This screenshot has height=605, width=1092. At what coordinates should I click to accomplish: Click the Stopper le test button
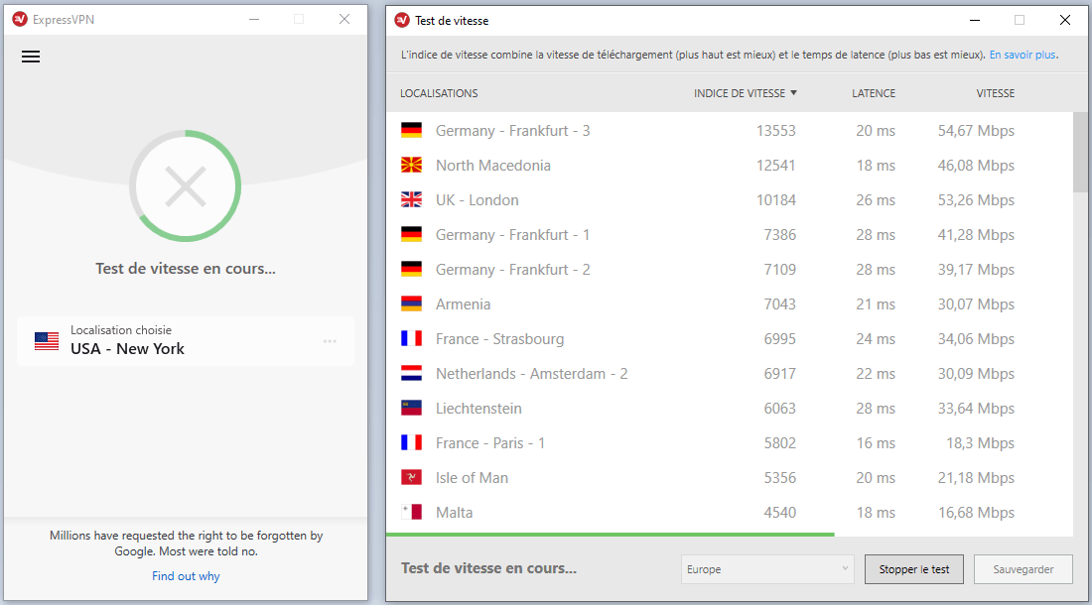(913, 569)
